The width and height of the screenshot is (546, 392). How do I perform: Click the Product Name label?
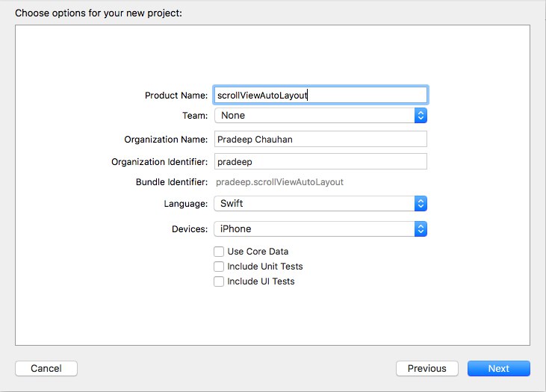(176, 96)
